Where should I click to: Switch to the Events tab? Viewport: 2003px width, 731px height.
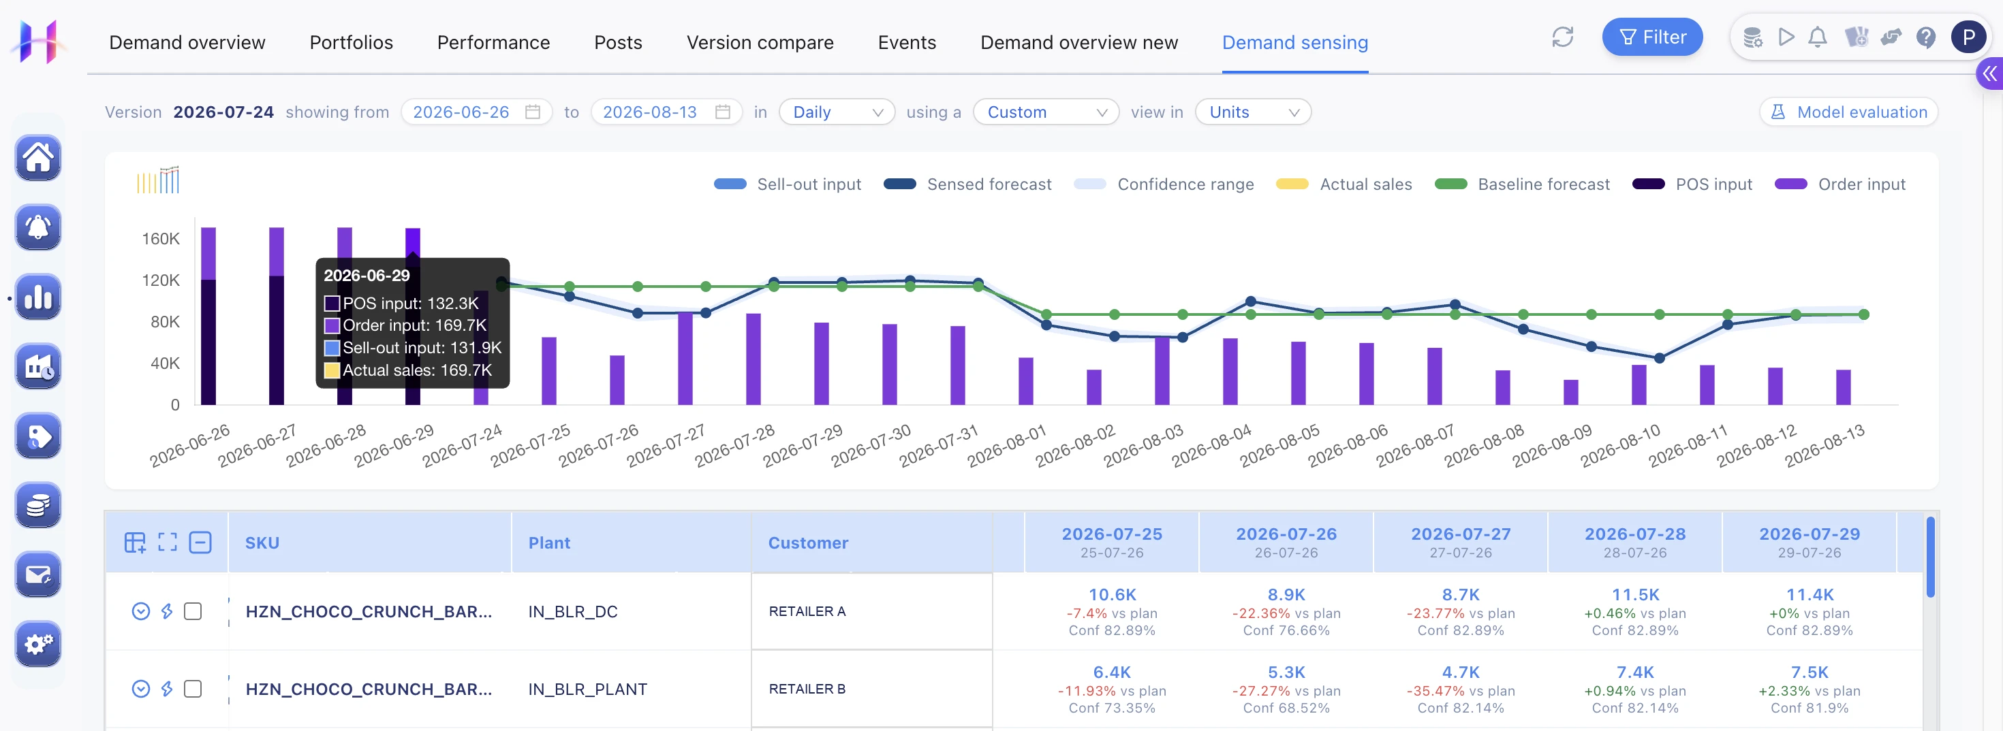coord(907,43)
